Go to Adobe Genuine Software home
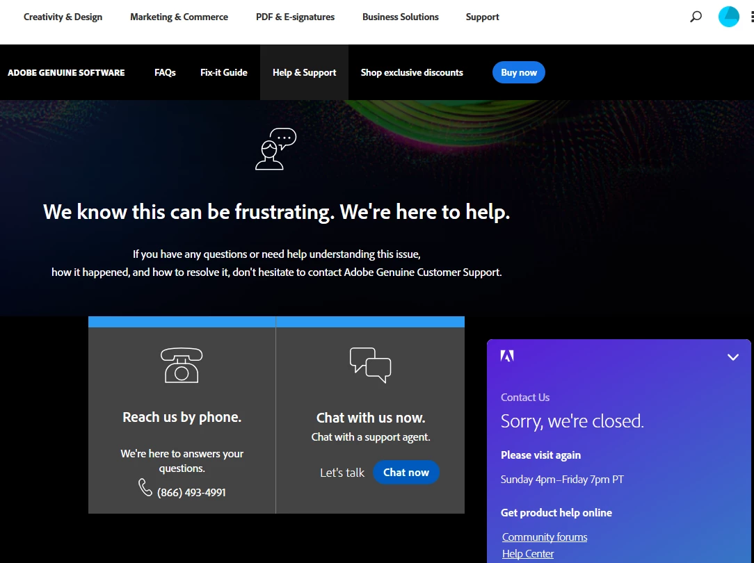The height and width of the screenshot is (563, 754). (66, 72)
